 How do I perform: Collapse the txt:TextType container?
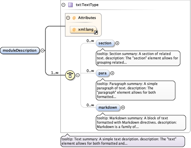coord(63,5)
